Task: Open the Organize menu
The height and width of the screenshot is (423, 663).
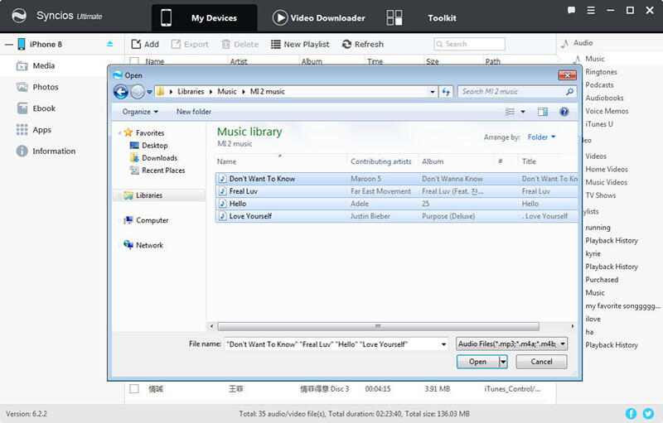Action: 140,112
